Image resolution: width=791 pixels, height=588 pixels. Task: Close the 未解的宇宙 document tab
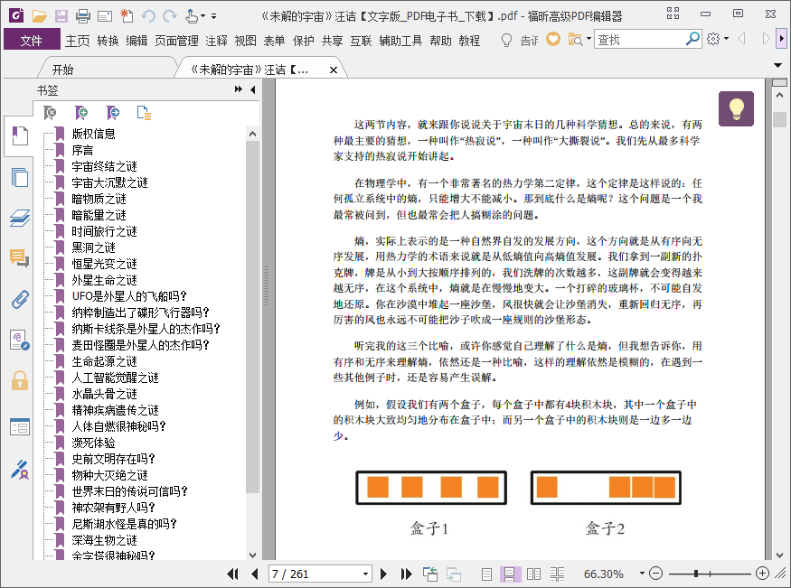tap(333, 70)
